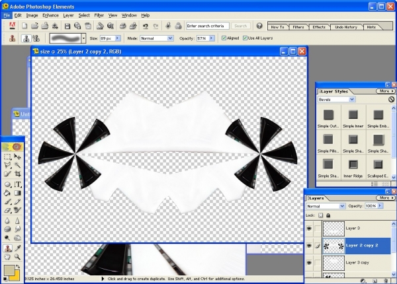Image resolution: width=397 pixels, height=284 pixels.
Task: Open Layers blend mode Normal dropdown
Action: point(326,206)
